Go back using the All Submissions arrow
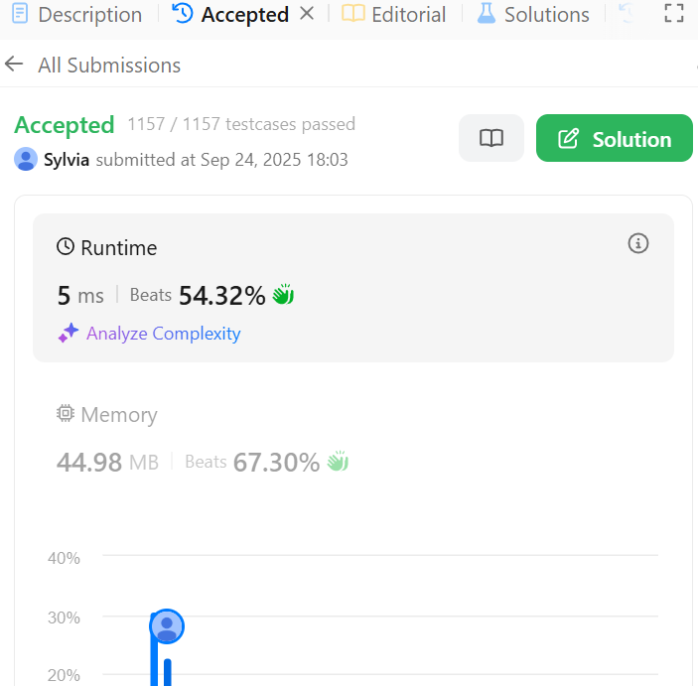Image resolution: width=698 pixels, height=686 pixels. (14, 65)
